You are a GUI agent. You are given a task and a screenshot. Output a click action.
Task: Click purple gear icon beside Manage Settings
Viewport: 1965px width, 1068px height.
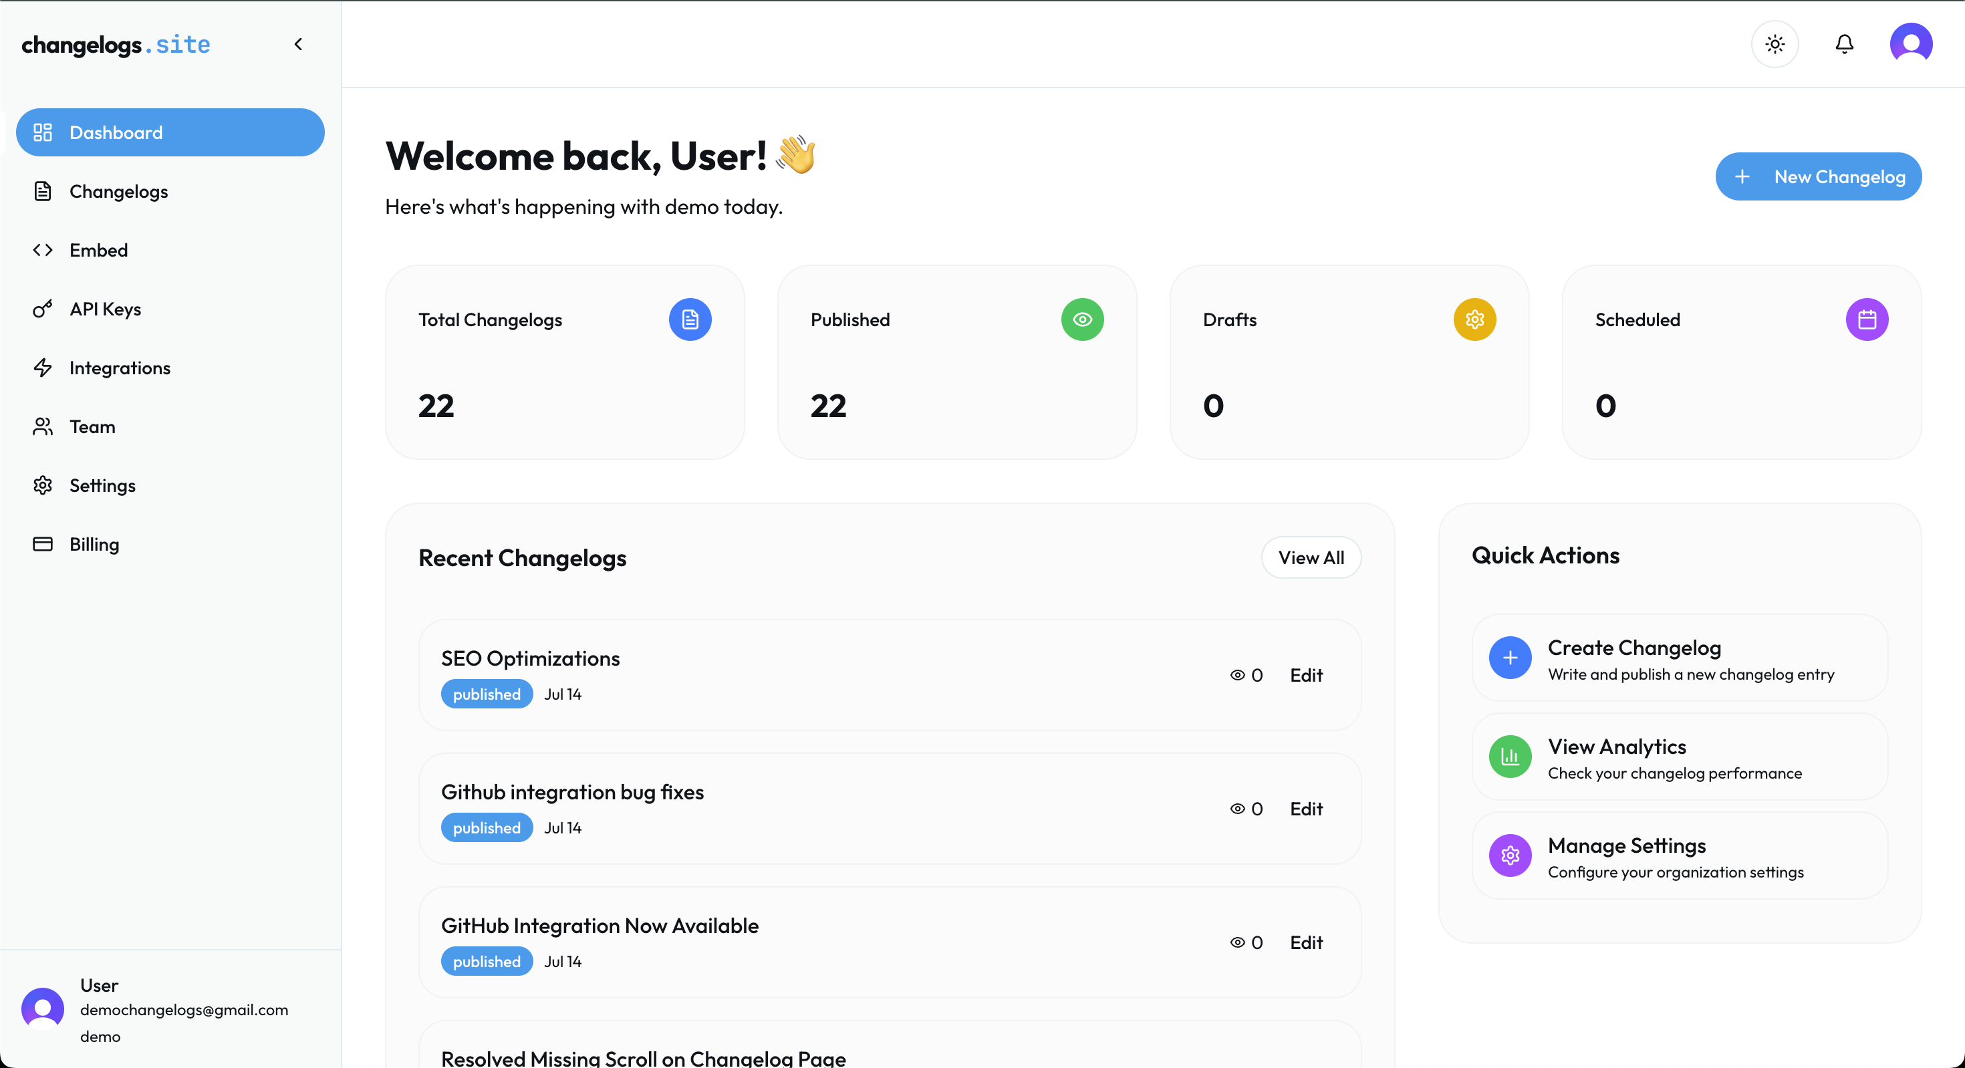[1511, 856]
